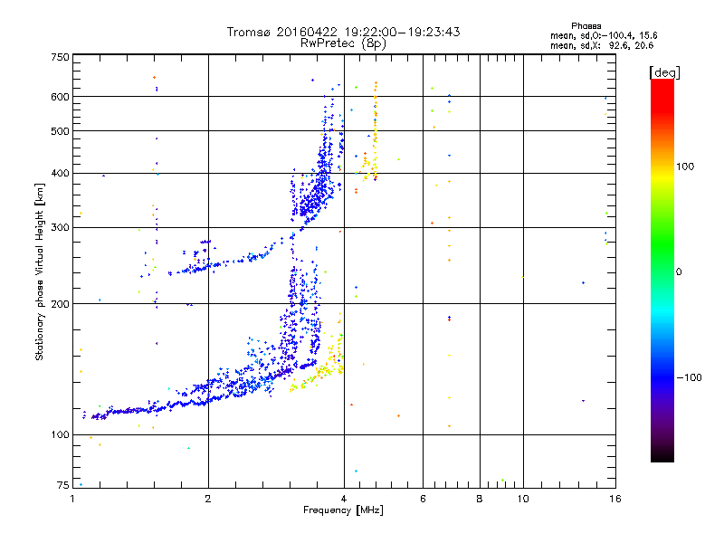This screenshot has width=724, height=543.
Task: Click the '0' colorbar tick label
Action: click(679, 272)
